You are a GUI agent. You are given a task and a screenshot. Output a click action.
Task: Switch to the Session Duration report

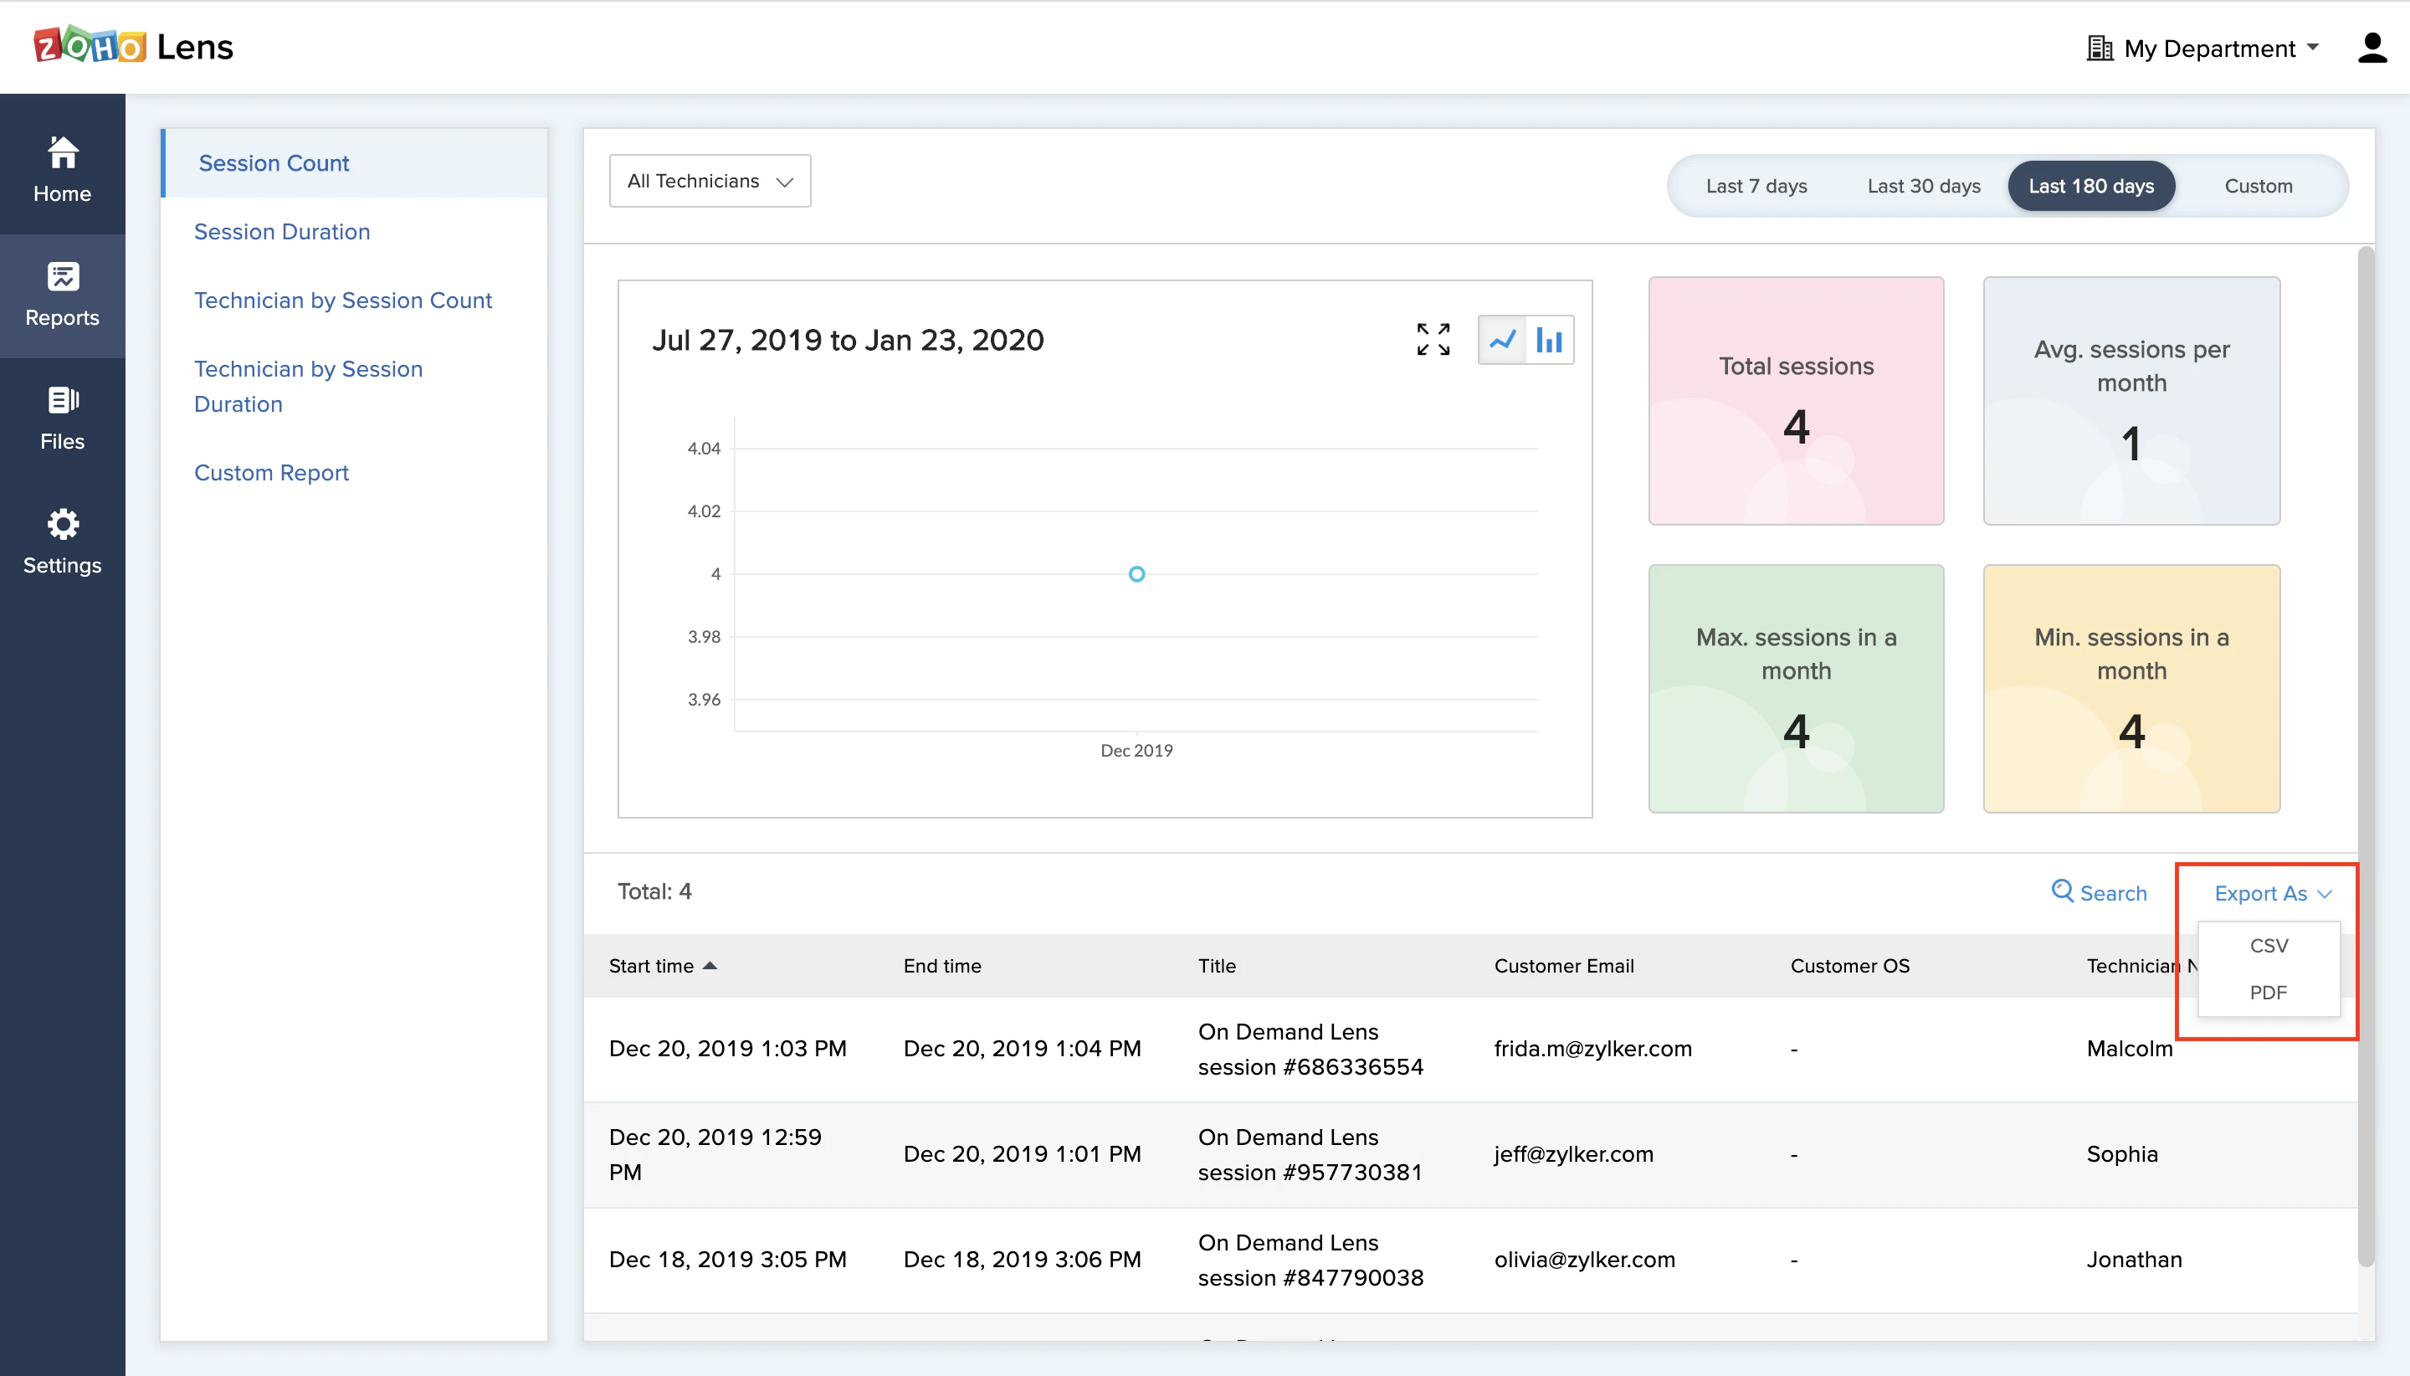281,232
